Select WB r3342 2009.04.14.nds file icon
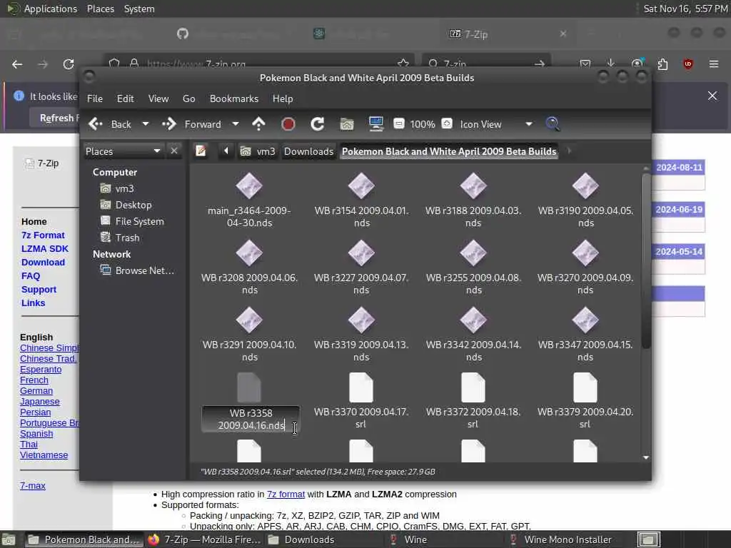Viewport: 731px width, 548px height. [473, 320]
